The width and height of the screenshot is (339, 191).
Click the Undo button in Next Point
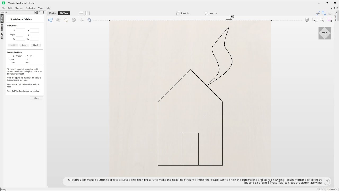24,45
